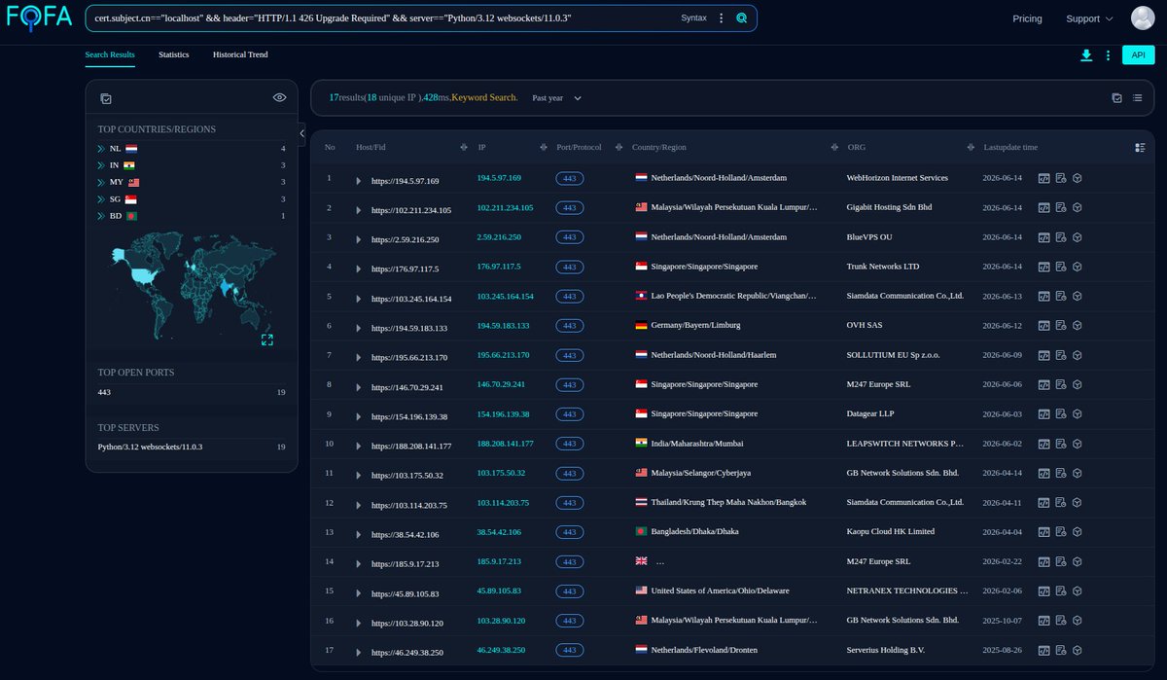This screenshot has height=680, width=1167.
Task: Toggle the multi-select checkbox icon in sidebar
Action: (105, 98)
